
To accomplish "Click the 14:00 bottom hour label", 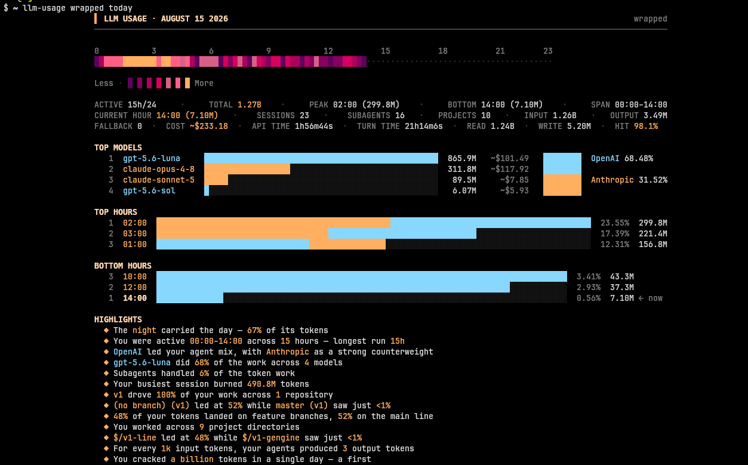I will 135,298.
